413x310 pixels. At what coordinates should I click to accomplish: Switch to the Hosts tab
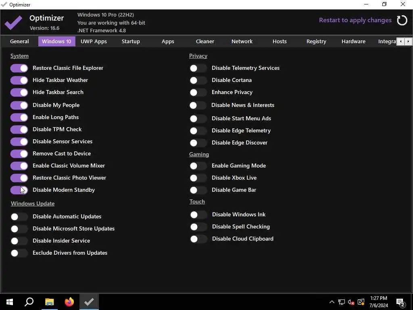tap(280, 42)
